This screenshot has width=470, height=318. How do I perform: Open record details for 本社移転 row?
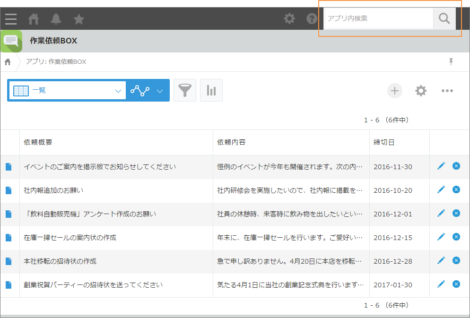[x=9, y=261]
